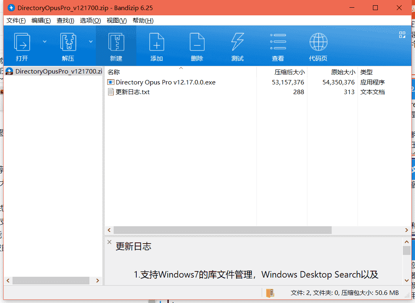Click the 应用程序 type cell

click(373, 82)
